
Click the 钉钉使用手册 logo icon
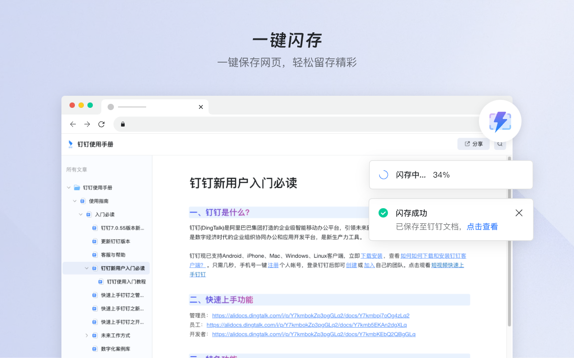[x=70, y=144]
